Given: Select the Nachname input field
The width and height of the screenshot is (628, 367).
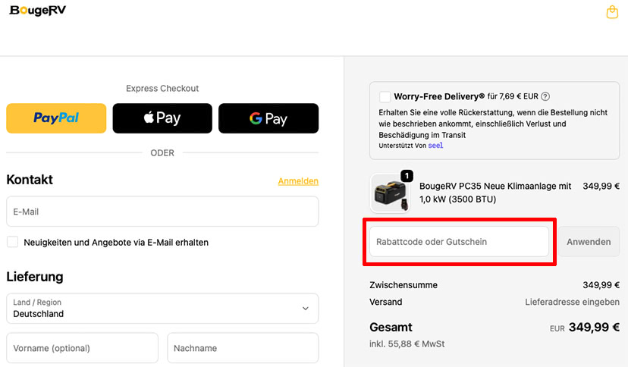Looking at the screenshot, I should (x=243, y=348).
